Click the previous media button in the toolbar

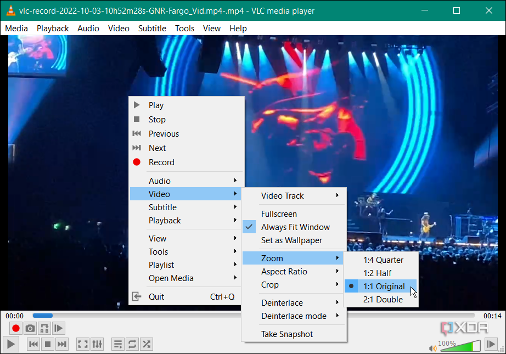(33, 344)
